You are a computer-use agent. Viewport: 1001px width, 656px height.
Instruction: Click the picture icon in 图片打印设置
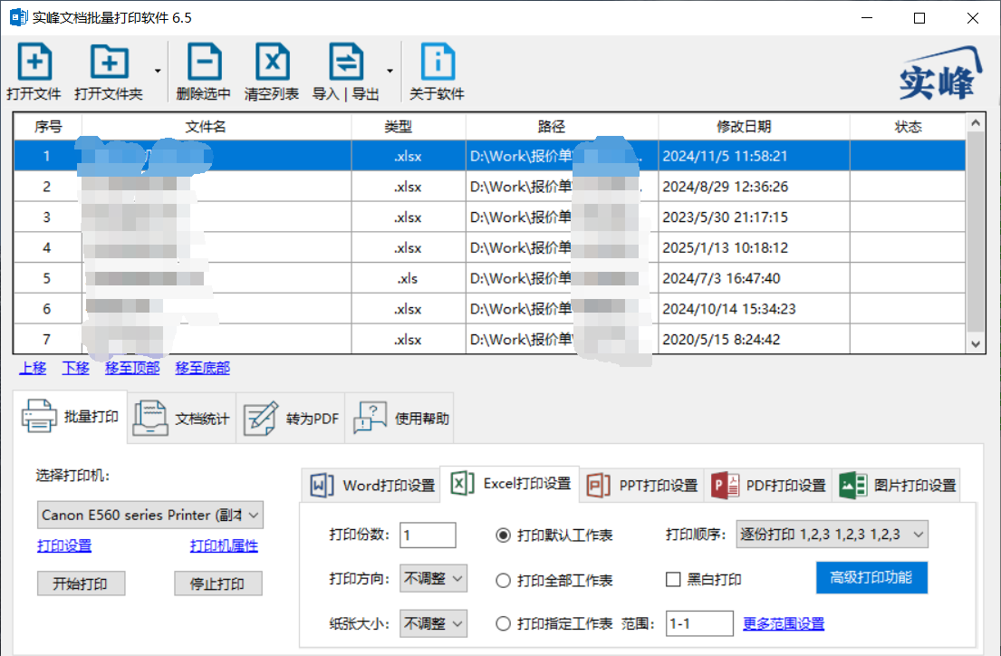pos(853,486)
